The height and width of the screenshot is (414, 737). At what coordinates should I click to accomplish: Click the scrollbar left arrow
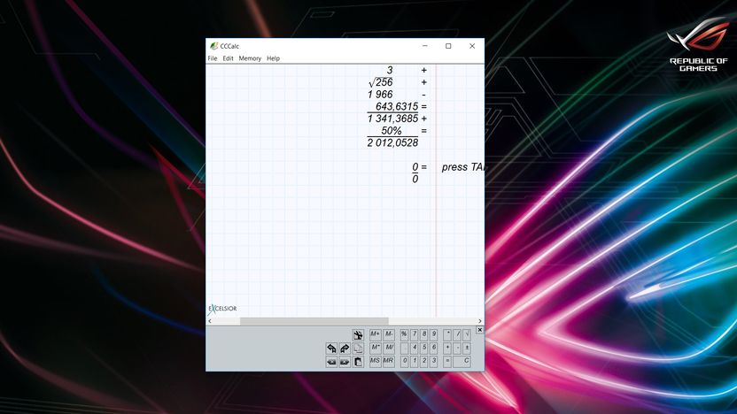(x=210, y=321)
